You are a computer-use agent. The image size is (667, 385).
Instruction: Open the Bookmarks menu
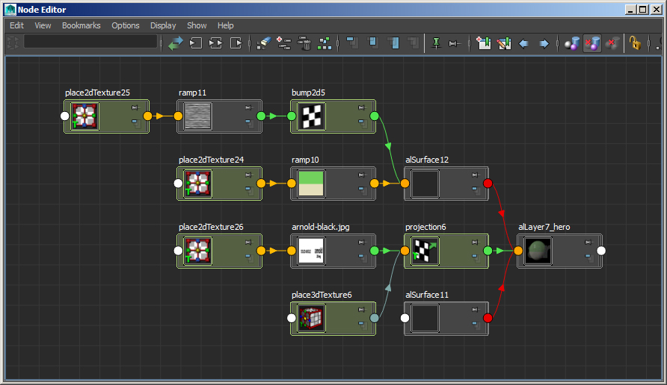[x=81, y=25]
